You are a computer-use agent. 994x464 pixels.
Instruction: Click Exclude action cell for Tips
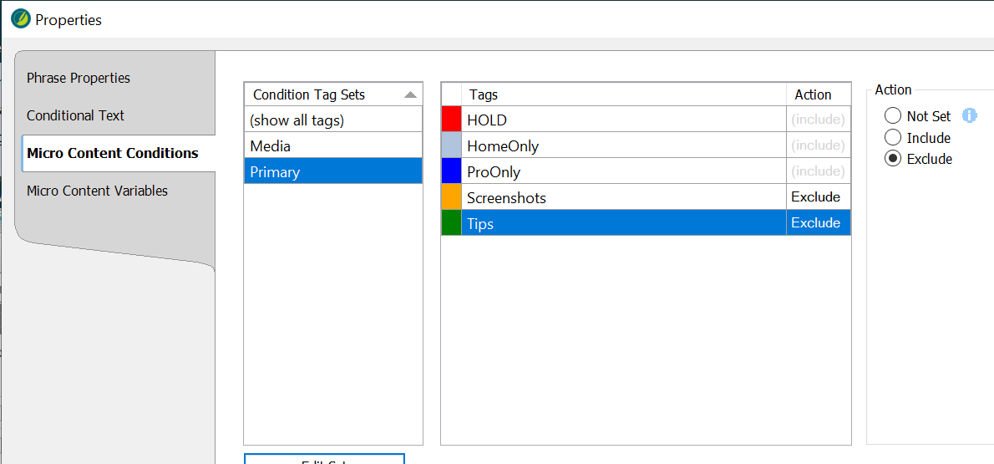pos(819,223)
